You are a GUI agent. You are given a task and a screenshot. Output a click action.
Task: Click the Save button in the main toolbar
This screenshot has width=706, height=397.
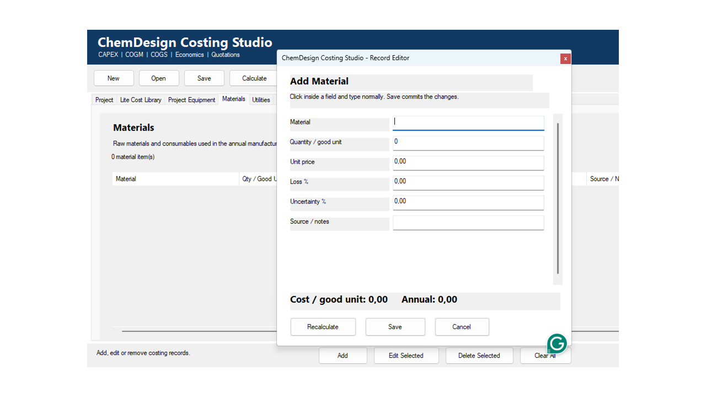204,78
